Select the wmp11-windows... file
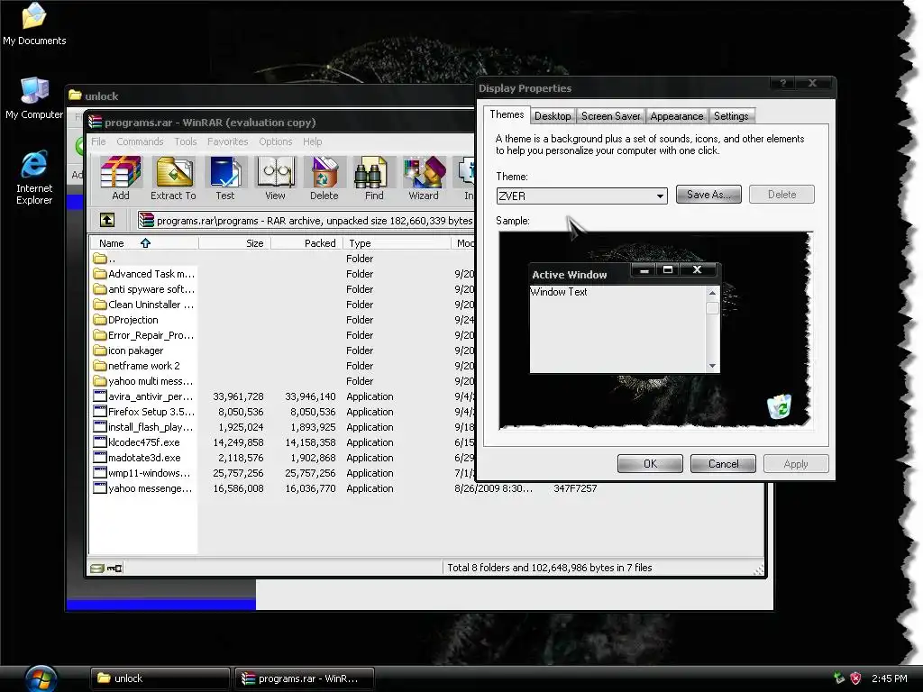The height and width of the screenshot is (692, 923). 143,472
